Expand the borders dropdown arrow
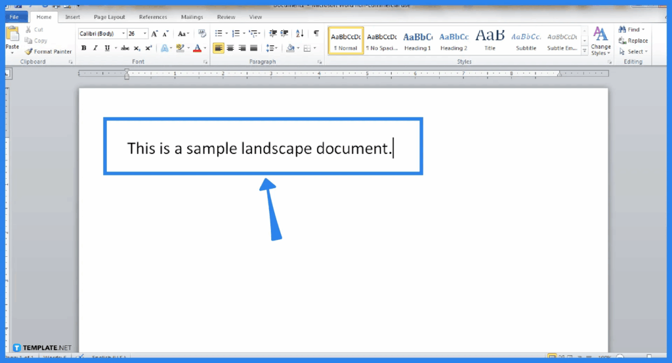The height and width of the screenshot is (363, 672). pos(314,48)
